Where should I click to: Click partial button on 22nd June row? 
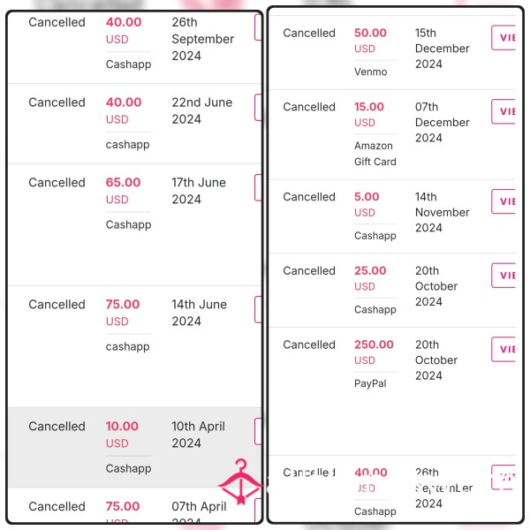click(258, 107)
